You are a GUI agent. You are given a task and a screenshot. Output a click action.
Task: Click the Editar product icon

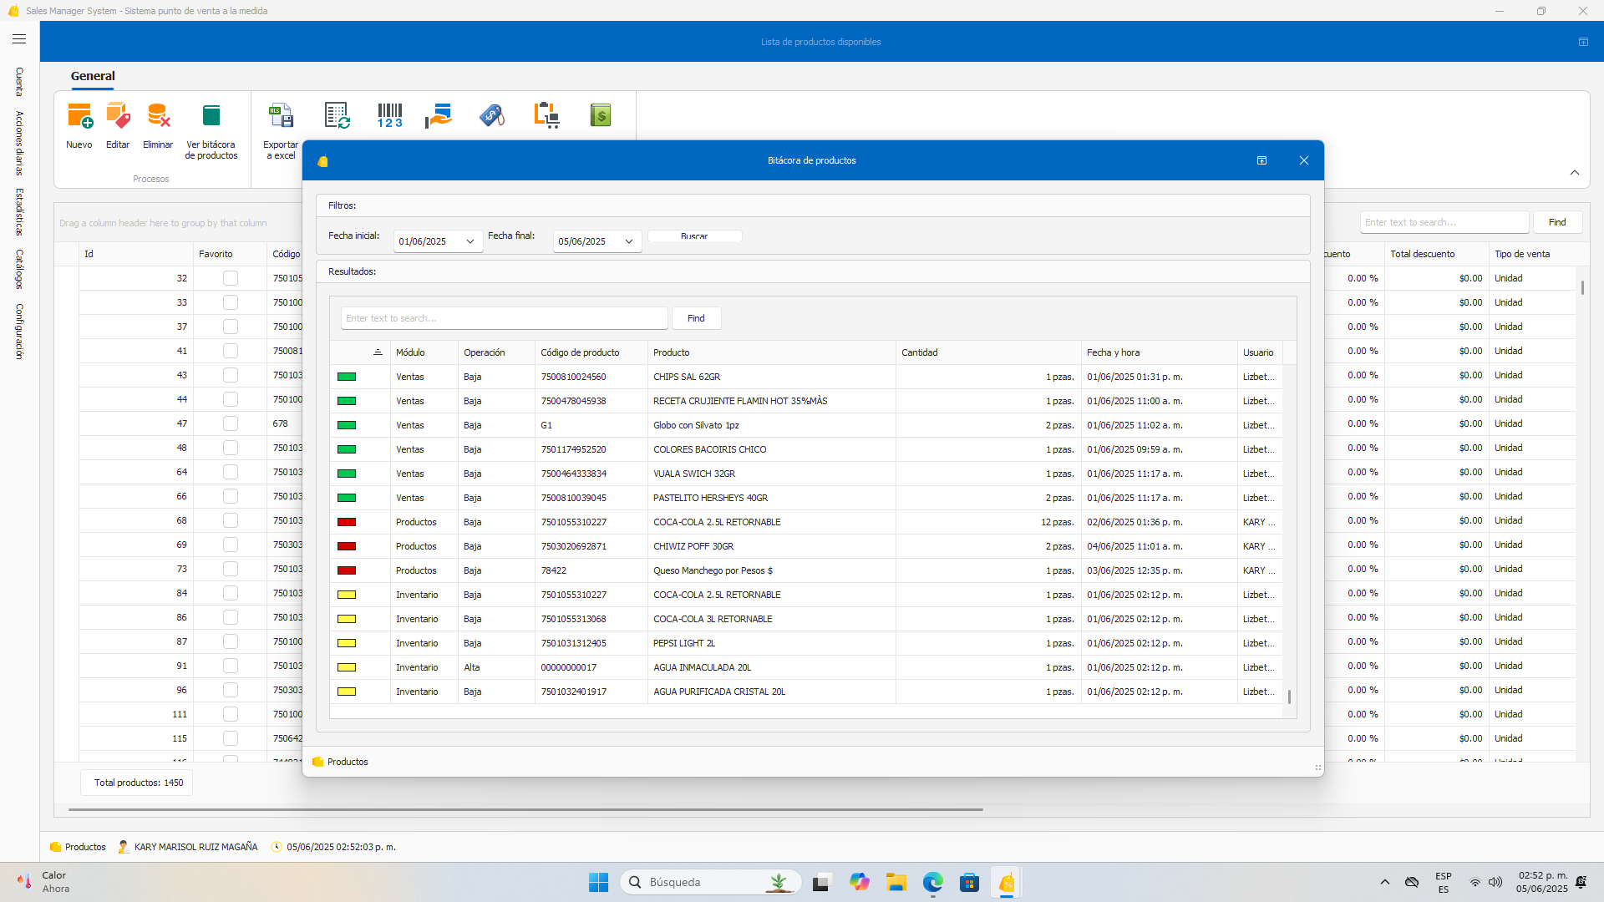[x=118, y=116]
